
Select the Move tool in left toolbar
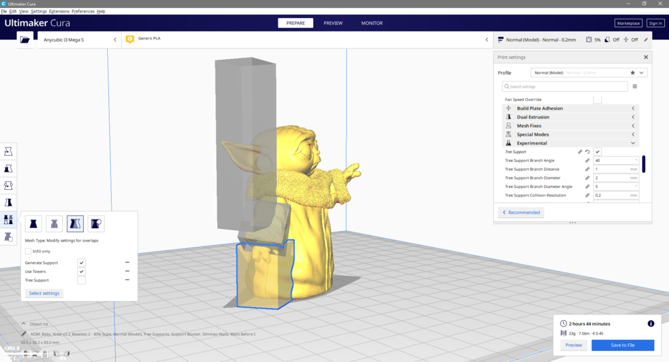[8, 151]
